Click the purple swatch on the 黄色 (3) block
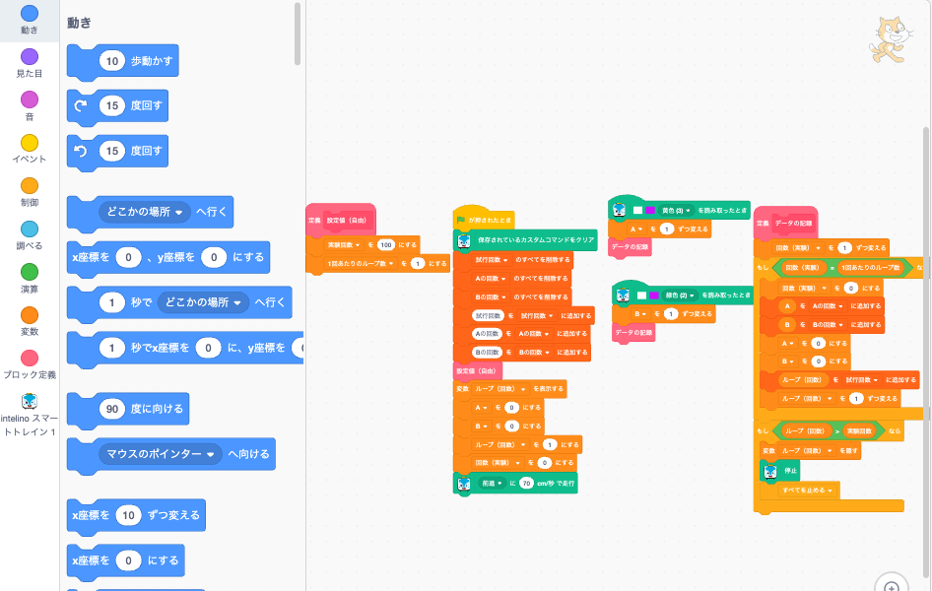Image resolution: width=932 pixels, height=591 pixels. point(649,210)
